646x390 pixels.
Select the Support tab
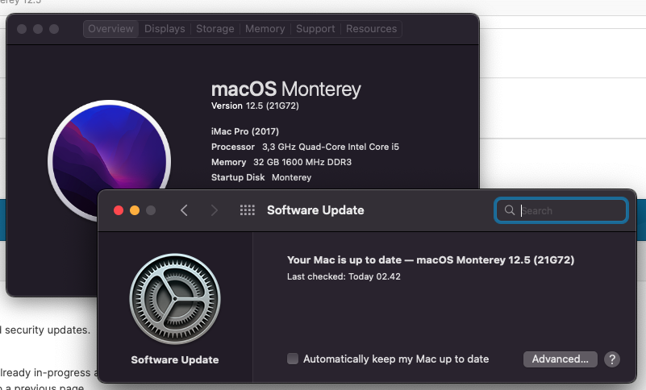click(315, 29)
